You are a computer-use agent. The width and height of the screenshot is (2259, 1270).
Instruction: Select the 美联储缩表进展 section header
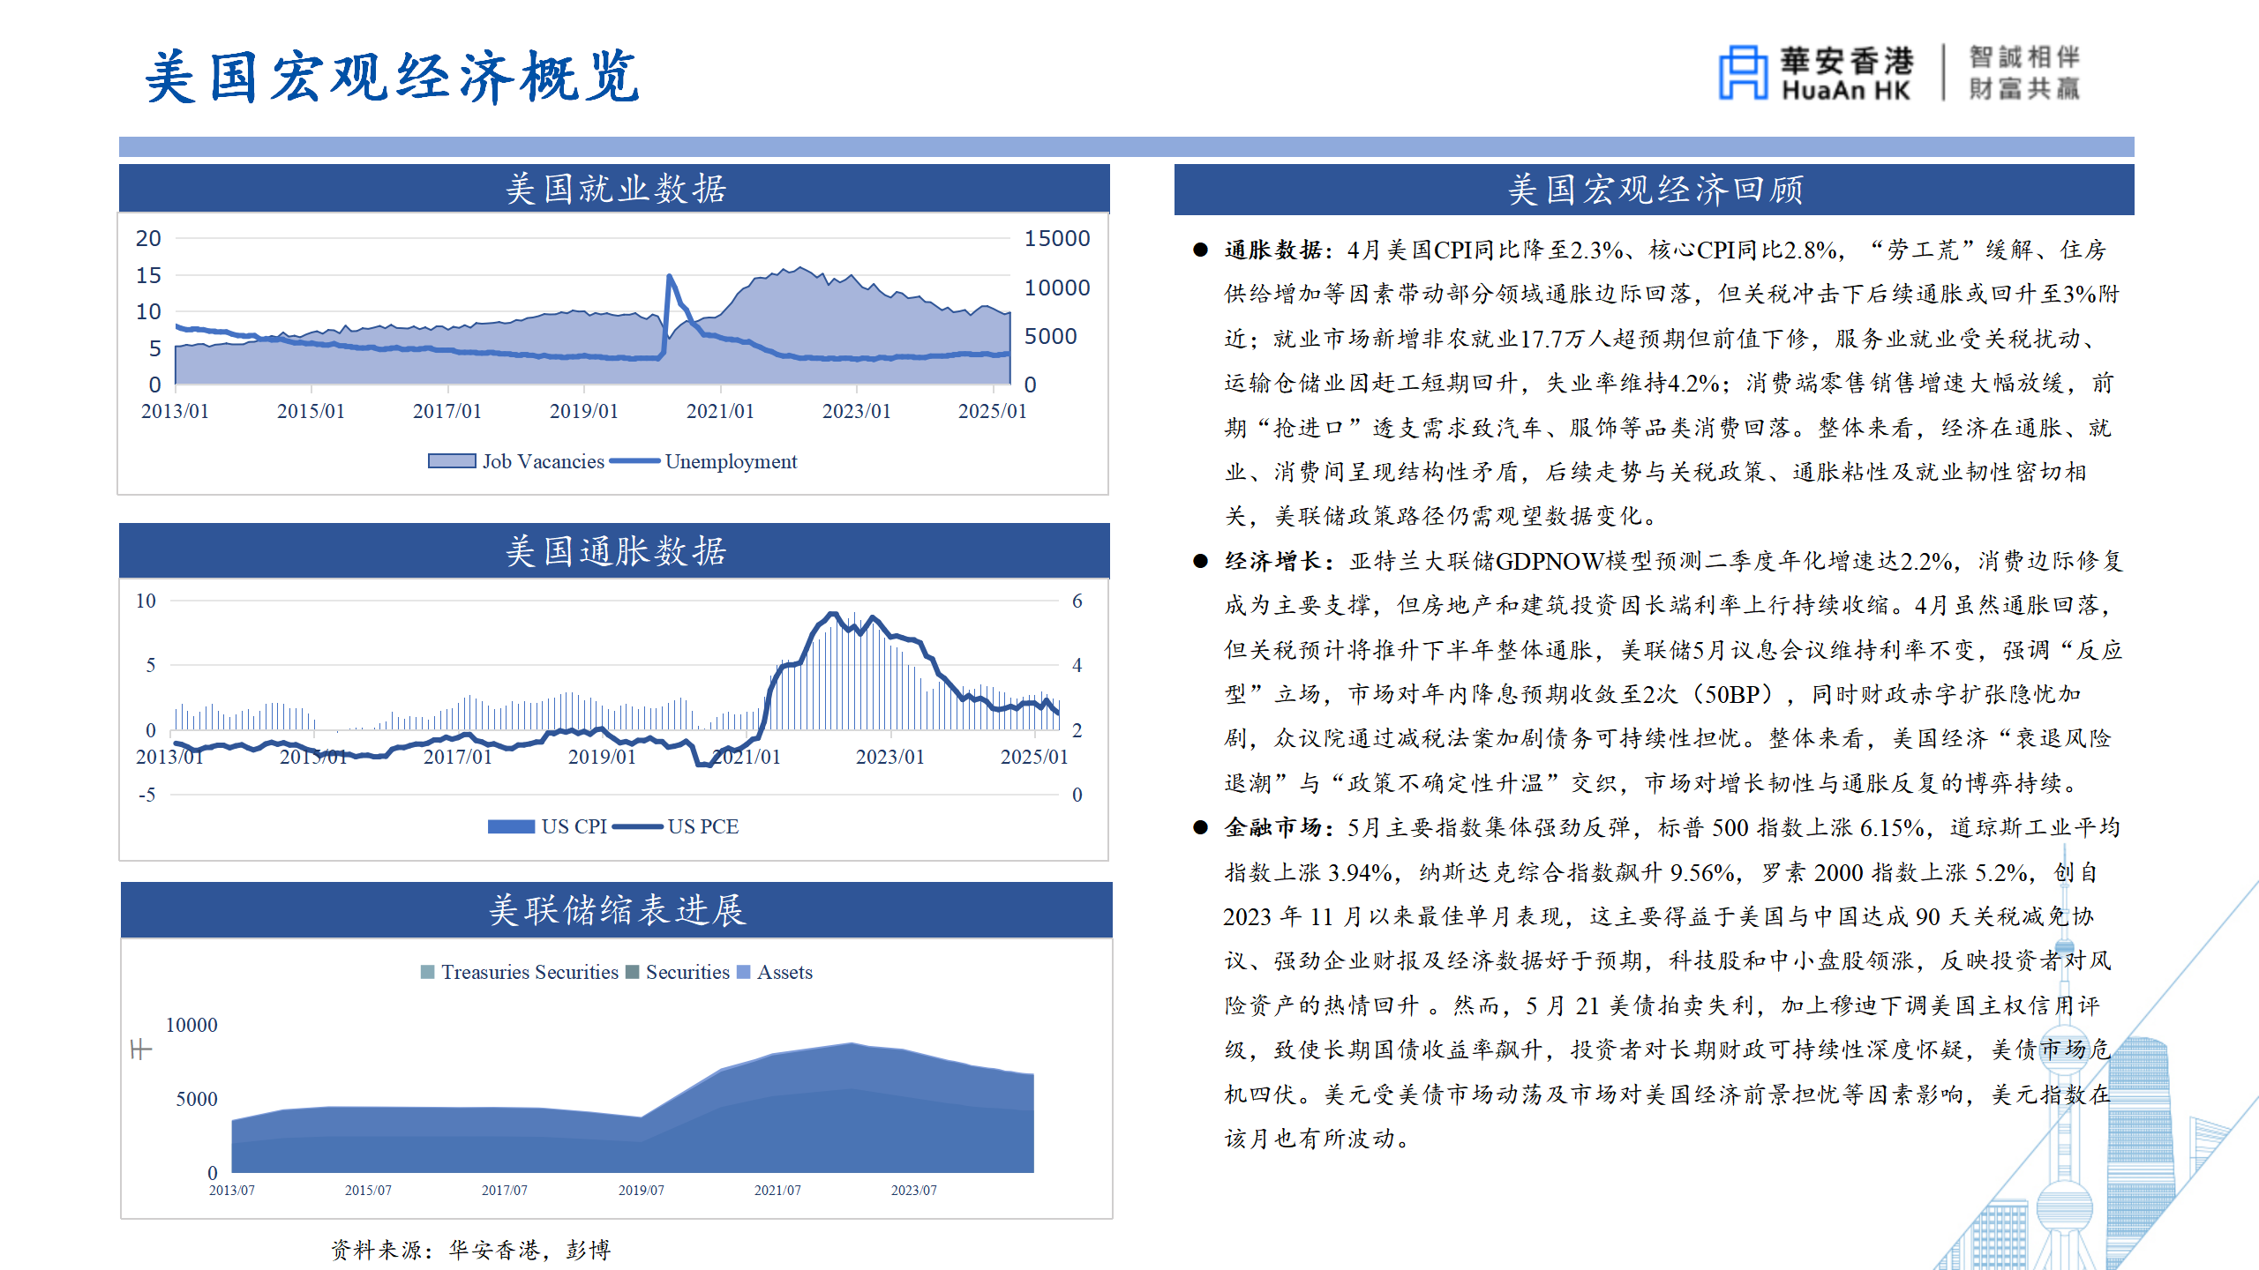point(617,909)
